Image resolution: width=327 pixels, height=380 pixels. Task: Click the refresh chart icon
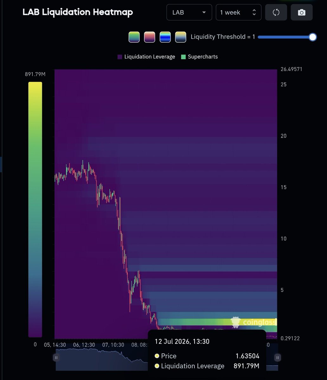(276, 12)
